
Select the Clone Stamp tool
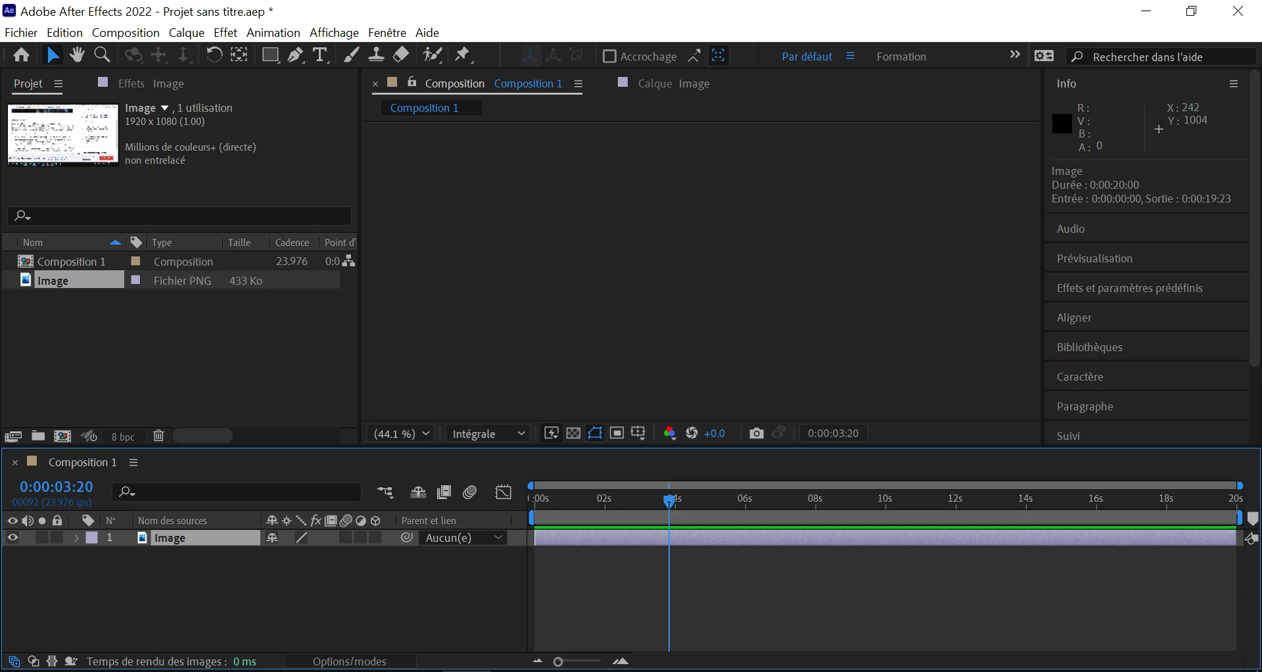point(376,55)
